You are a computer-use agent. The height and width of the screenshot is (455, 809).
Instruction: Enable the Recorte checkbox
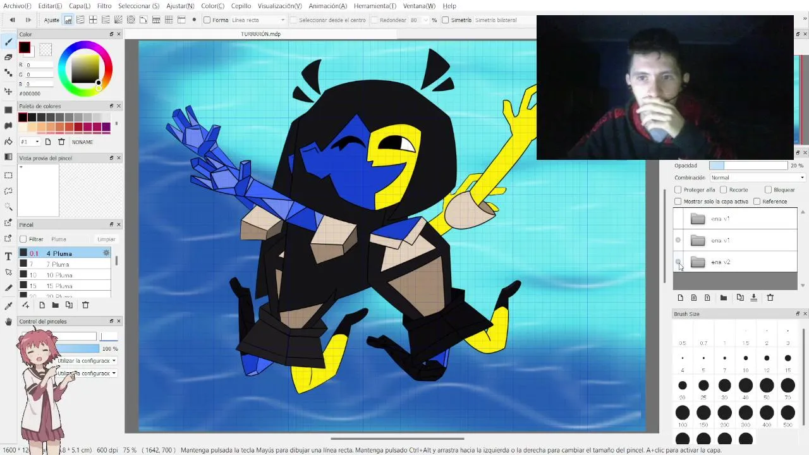pos(724,190)
